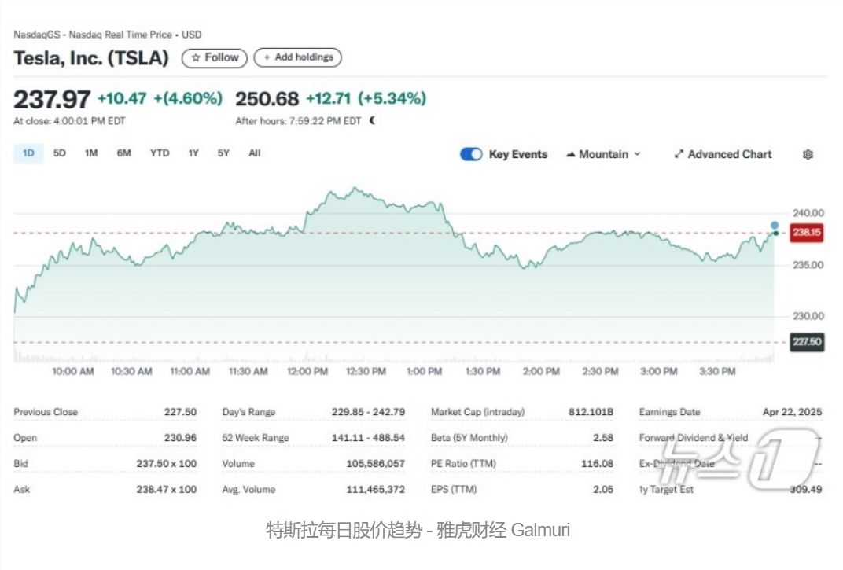This screenshot has width=843, height=570.
Task: Click the chart settings gear icon
Action: (808, 154)
